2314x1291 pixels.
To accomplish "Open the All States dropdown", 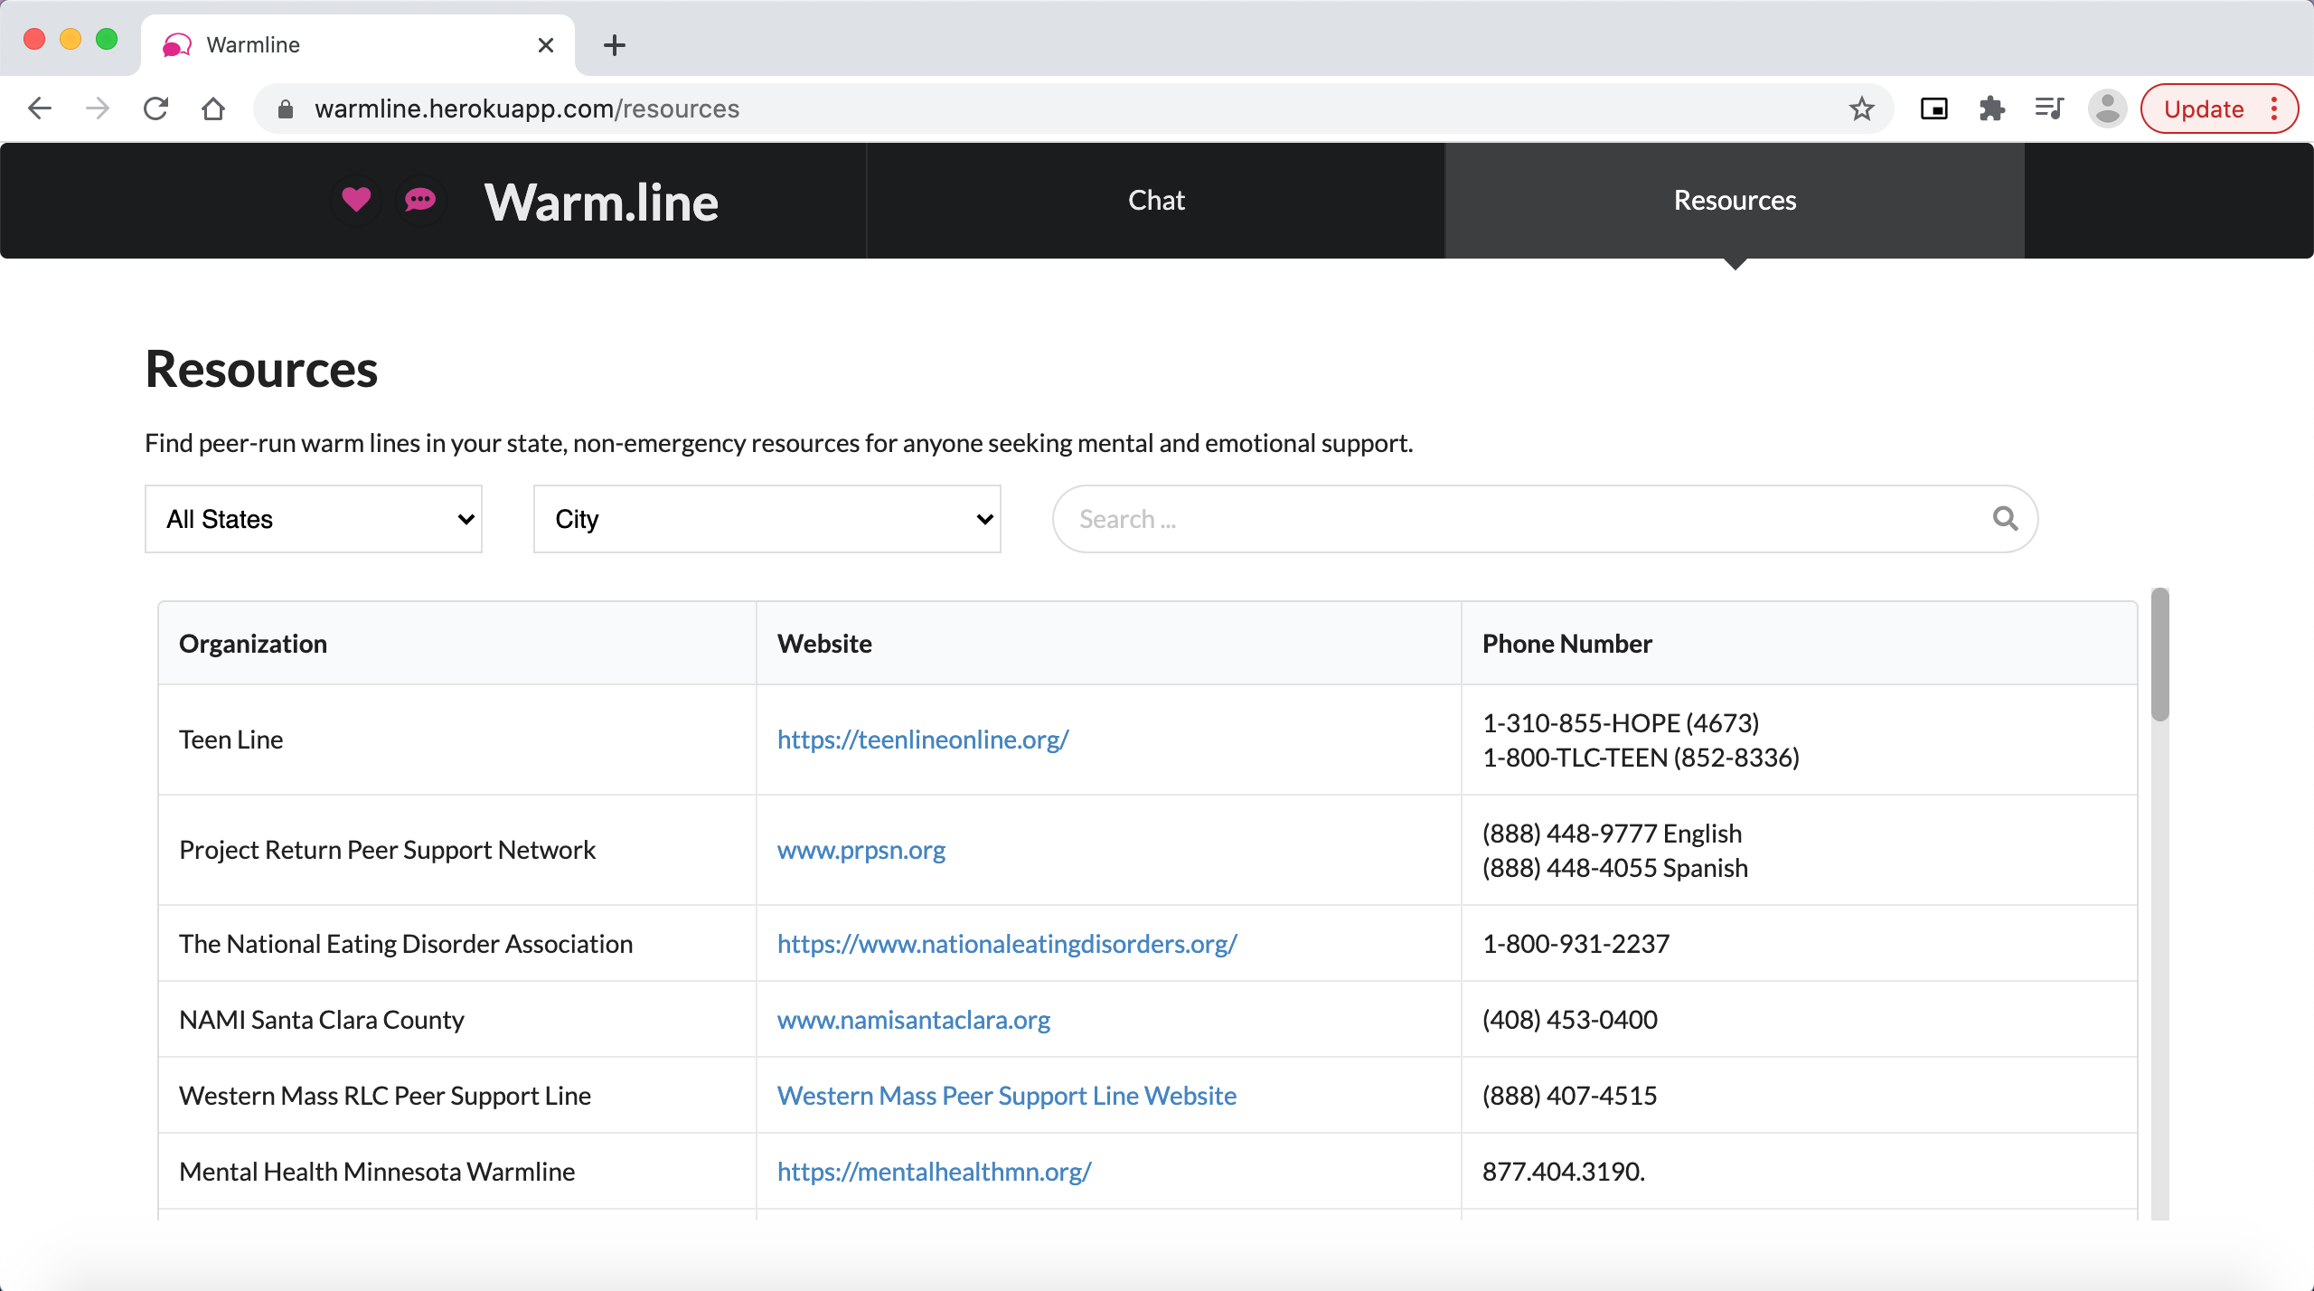I will 314,519.
